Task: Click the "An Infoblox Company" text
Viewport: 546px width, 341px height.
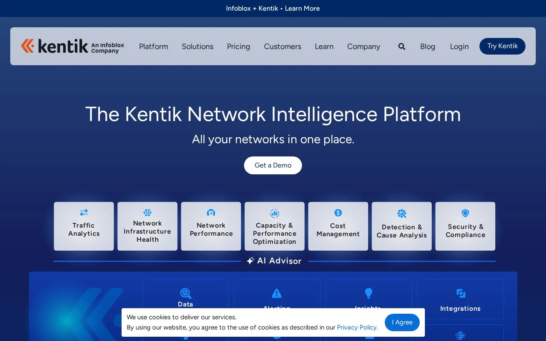Action: tap(107, 48)
